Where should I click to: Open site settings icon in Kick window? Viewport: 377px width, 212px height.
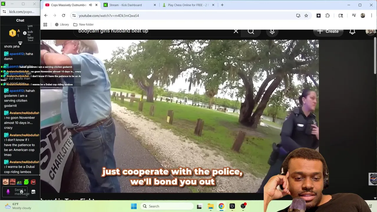(x=4, y=12)
